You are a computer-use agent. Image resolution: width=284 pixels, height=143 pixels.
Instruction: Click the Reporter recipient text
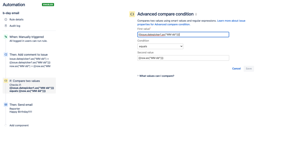click(15, 109)
